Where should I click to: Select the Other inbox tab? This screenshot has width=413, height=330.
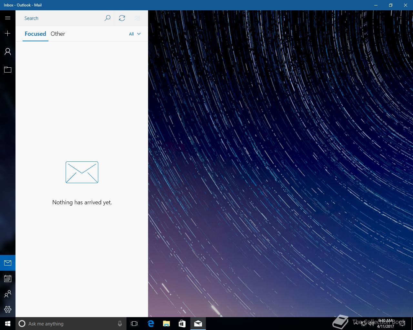tap(58, 34)
